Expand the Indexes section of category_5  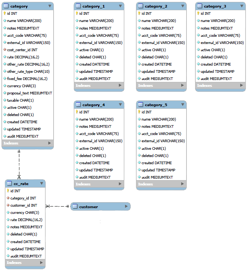182,184
